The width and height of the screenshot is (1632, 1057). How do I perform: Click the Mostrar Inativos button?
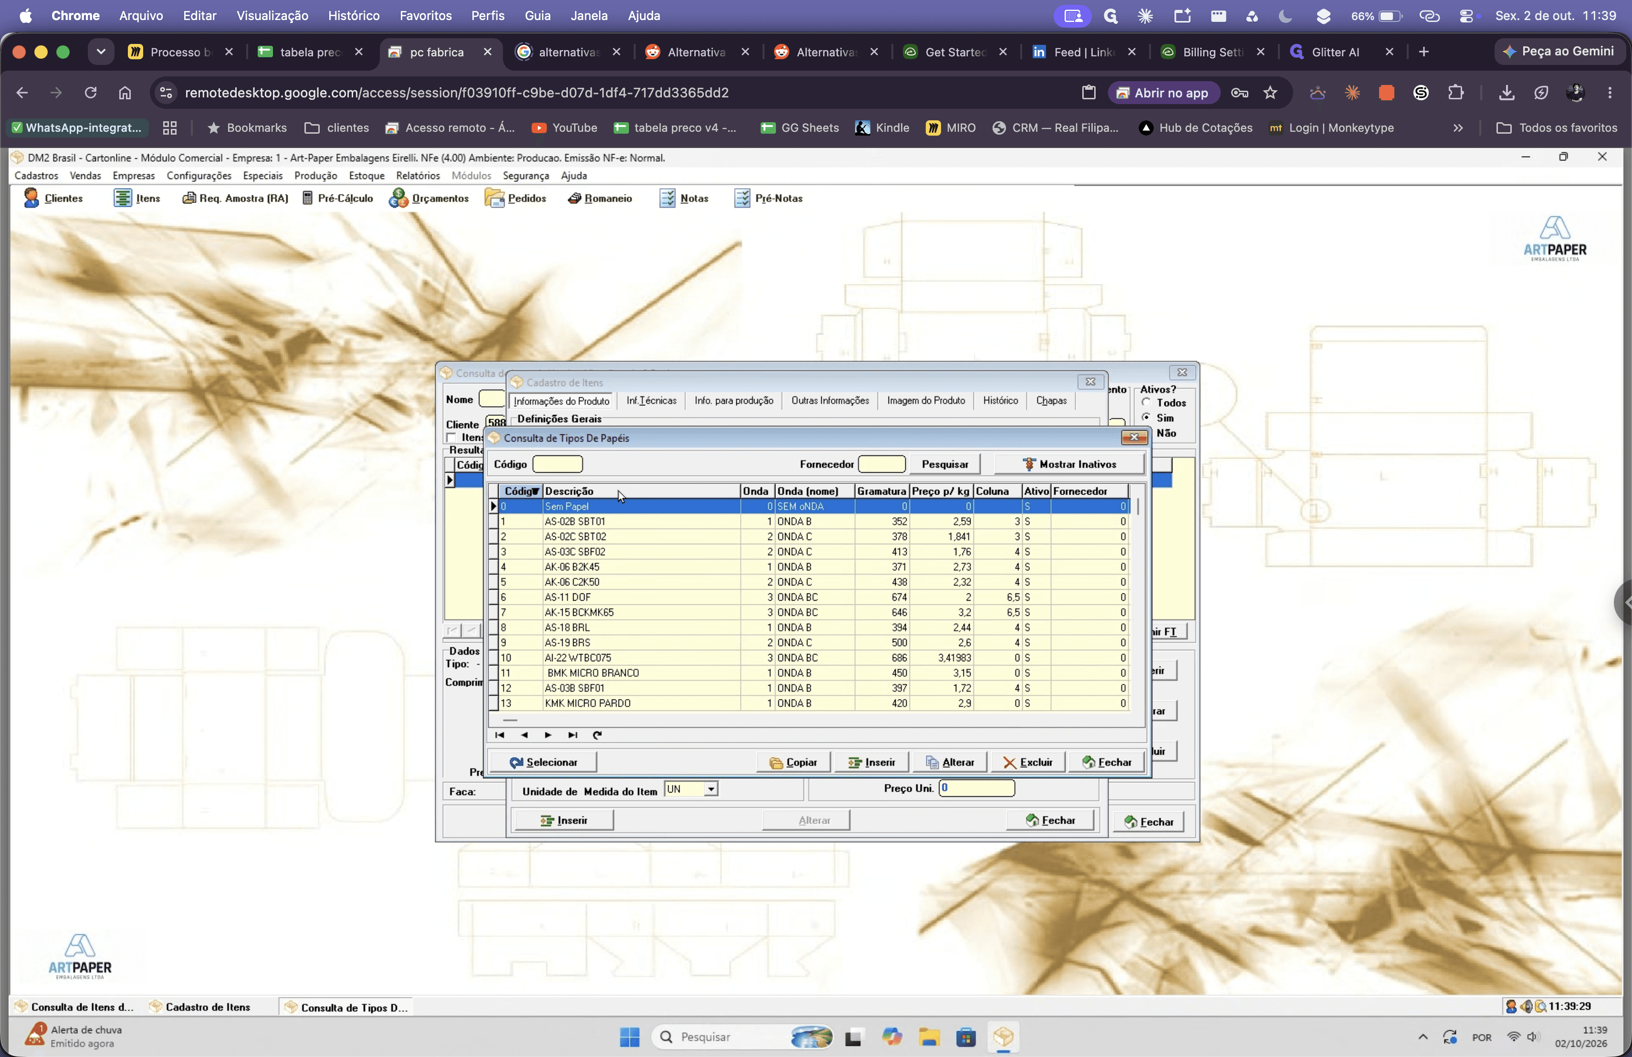(1069, 465)
